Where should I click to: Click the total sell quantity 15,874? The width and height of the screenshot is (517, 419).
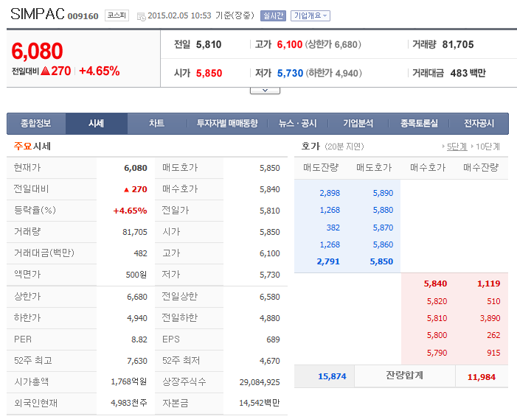[332, 376]
